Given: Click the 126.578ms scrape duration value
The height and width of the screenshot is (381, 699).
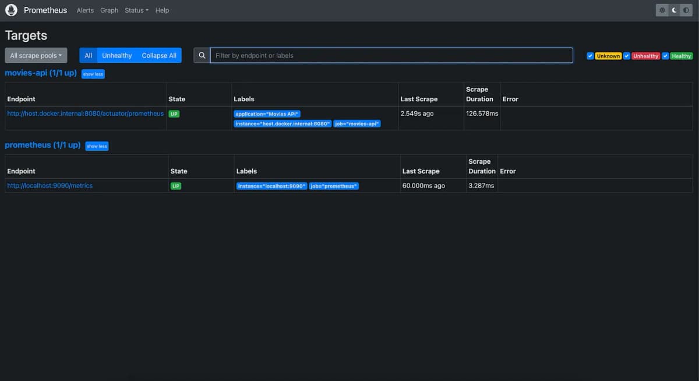Looking at the screenshot, I should tap(482, 114).
